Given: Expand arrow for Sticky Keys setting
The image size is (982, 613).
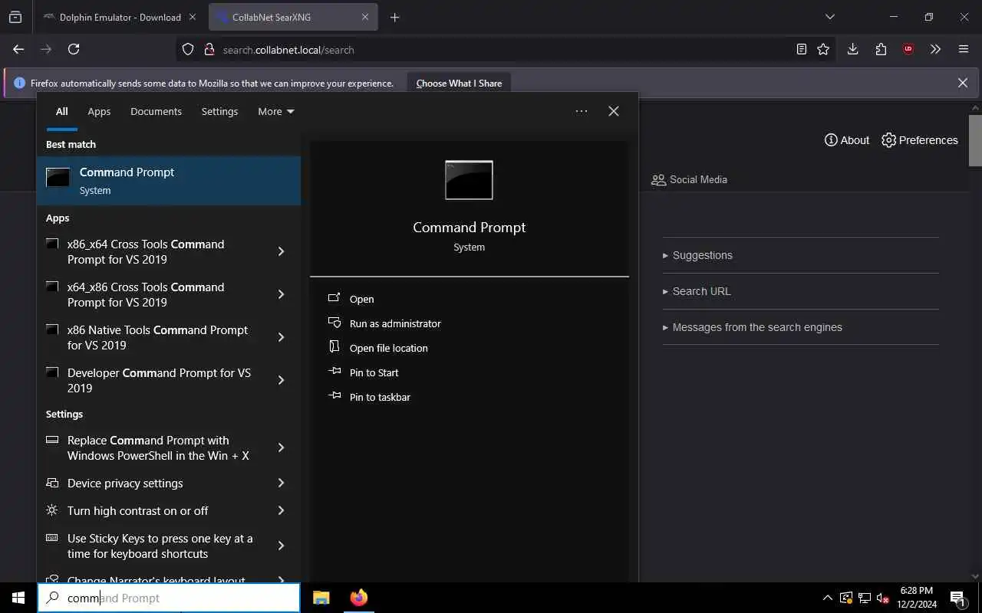Looking at the screenshot, I should (281, 546).
